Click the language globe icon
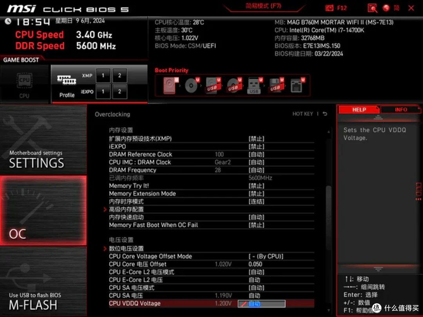 tap(386, 8)
